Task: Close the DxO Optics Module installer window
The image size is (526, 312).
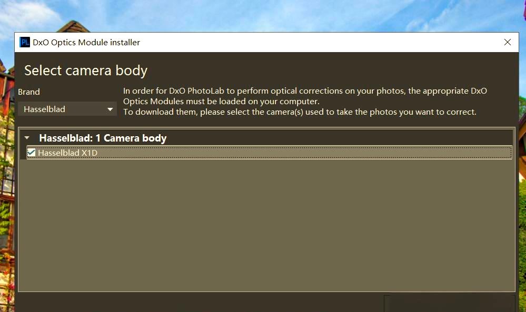Action: (x=507, y=42)
